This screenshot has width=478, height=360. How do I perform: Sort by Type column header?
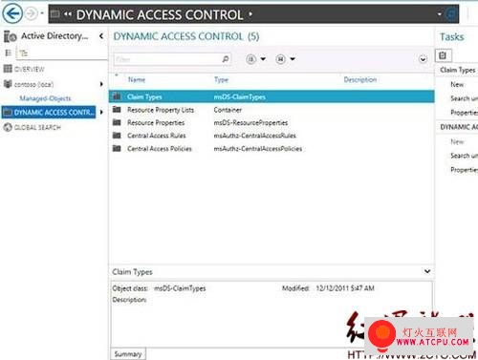coord(221,79)
